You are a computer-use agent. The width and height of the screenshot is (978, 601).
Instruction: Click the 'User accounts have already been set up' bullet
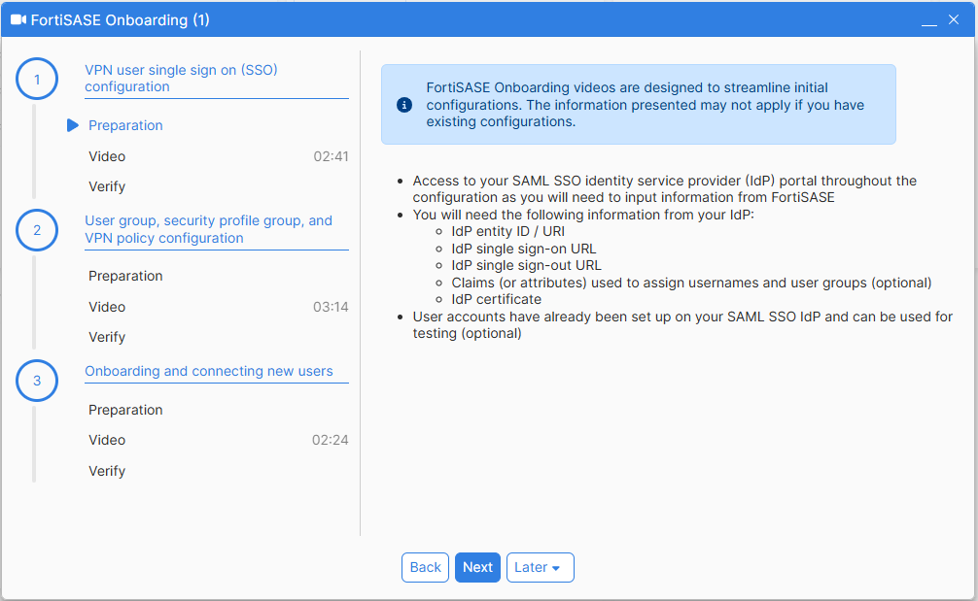[x=682, y=325]
